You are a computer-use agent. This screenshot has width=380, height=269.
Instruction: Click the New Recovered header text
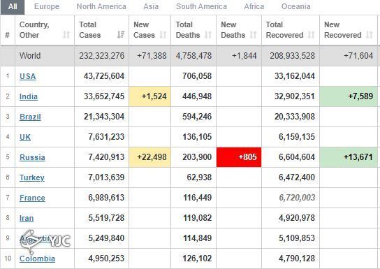click(x=343, y=30)
